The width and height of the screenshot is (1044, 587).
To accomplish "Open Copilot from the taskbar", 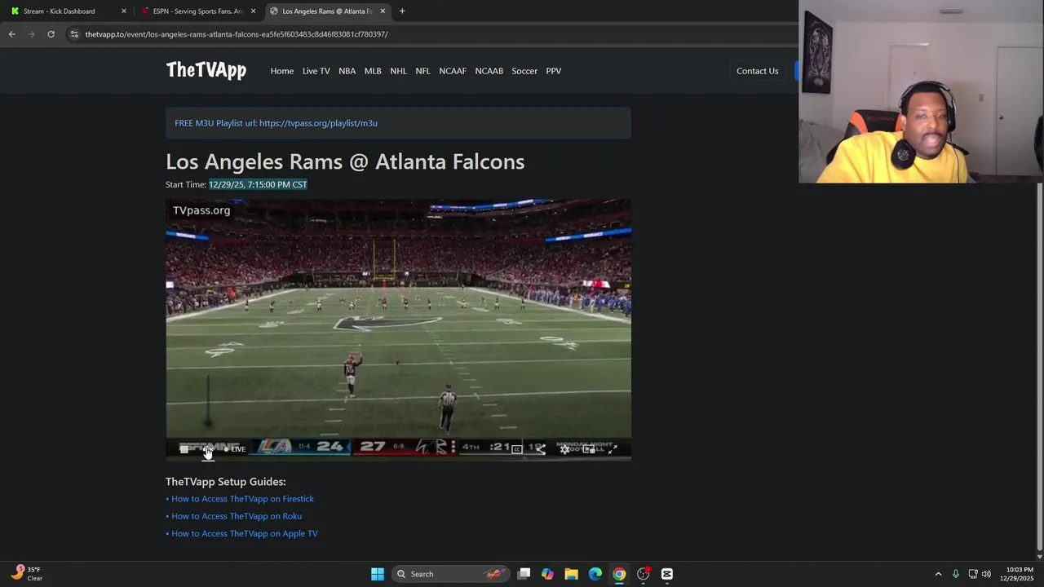I will (x=547, y=574).
